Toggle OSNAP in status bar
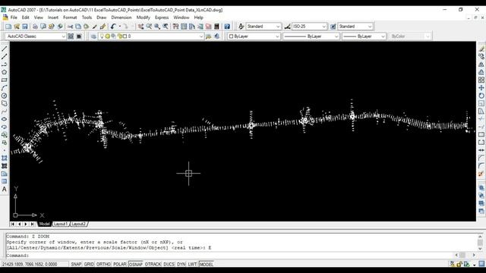This screenshot has height=273, width=486. (135, 264)
